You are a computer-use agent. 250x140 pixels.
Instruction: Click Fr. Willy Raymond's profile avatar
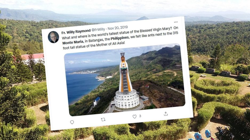(x=53, y=37)
